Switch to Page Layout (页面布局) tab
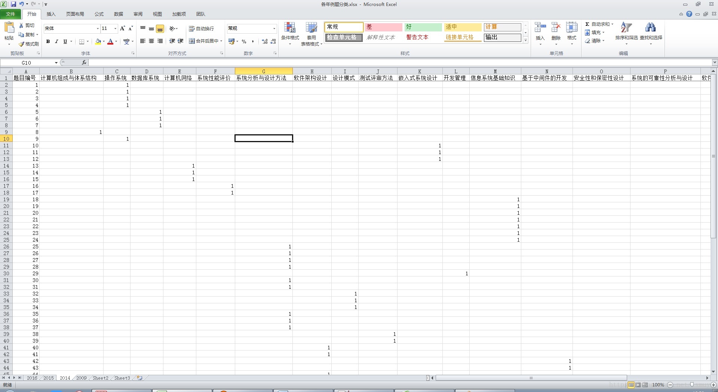Screen dimensions: 718x392 click(75, 14)
